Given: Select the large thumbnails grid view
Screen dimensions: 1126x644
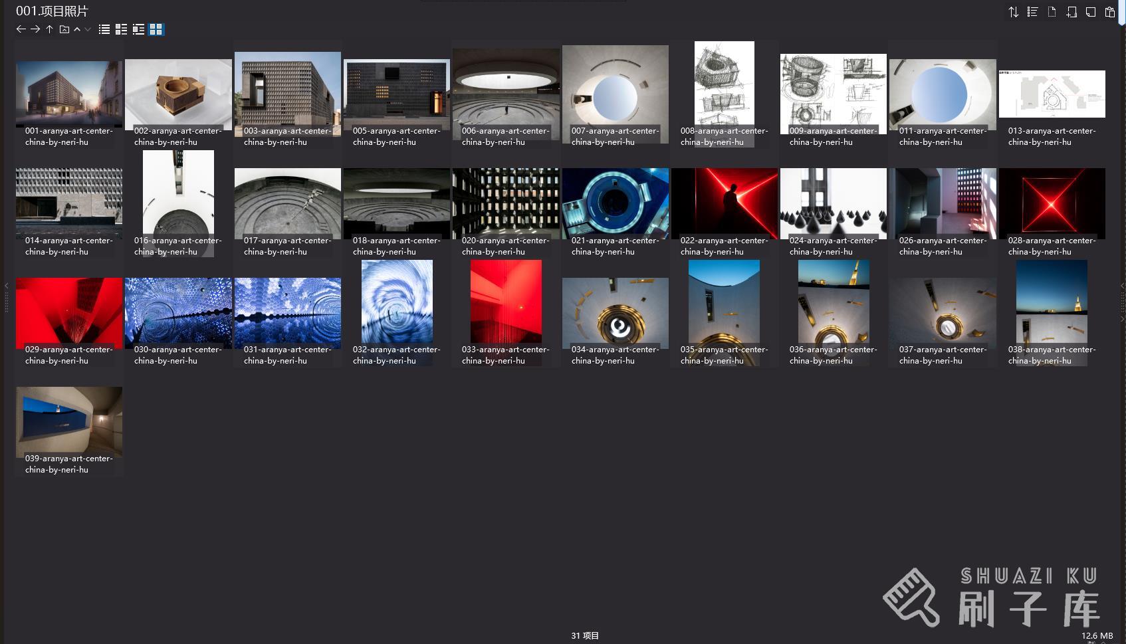Looking at the screenshot, I should (156, 29).
